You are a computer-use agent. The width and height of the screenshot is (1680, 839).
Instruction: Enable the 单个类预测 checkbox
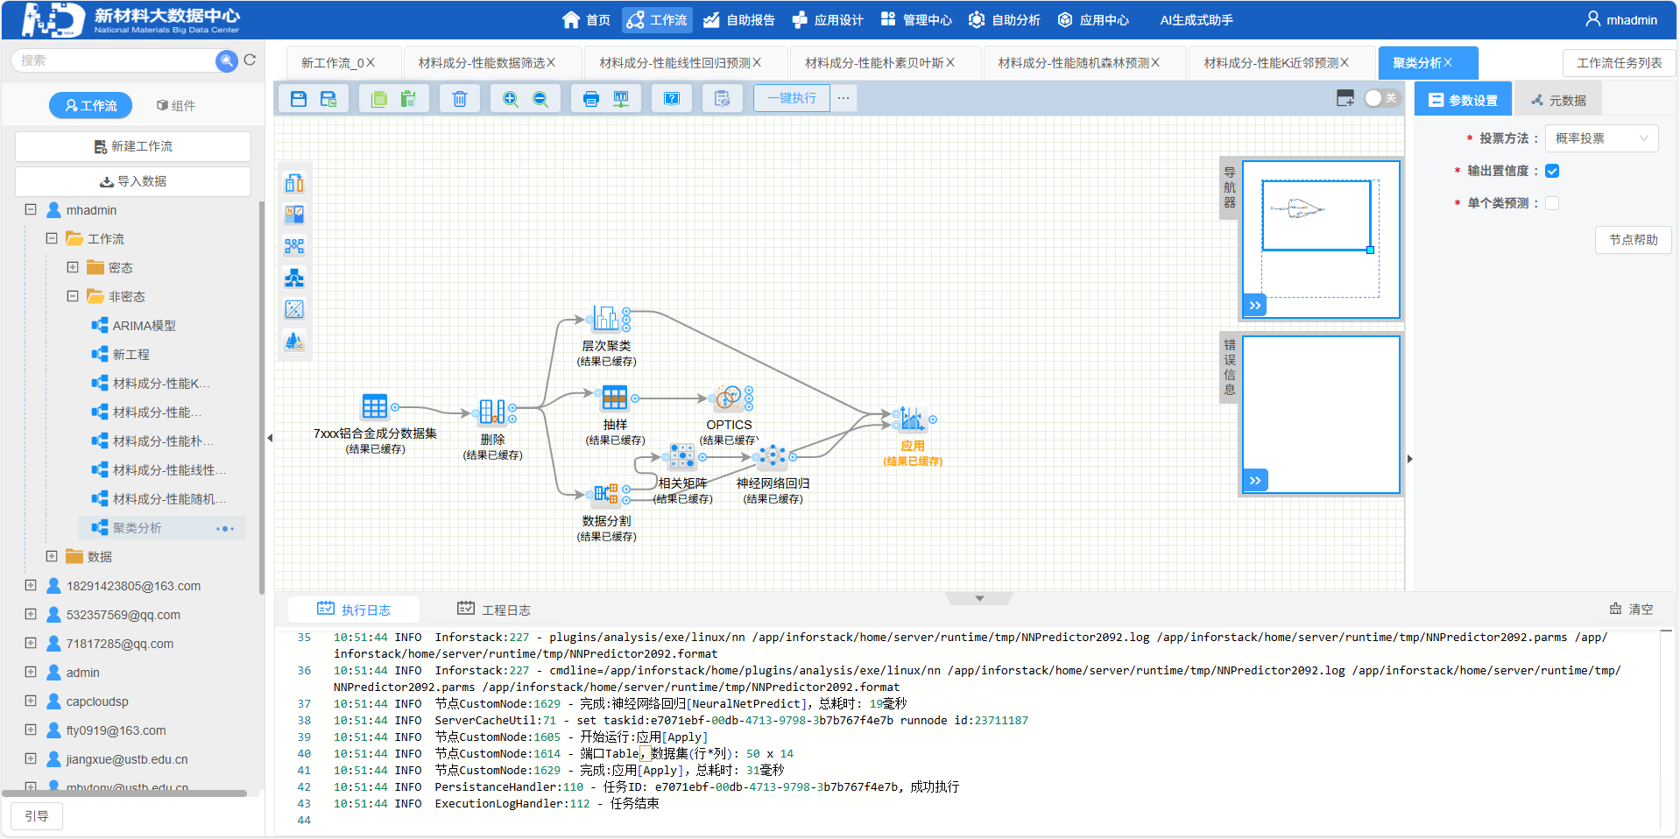1552,203
